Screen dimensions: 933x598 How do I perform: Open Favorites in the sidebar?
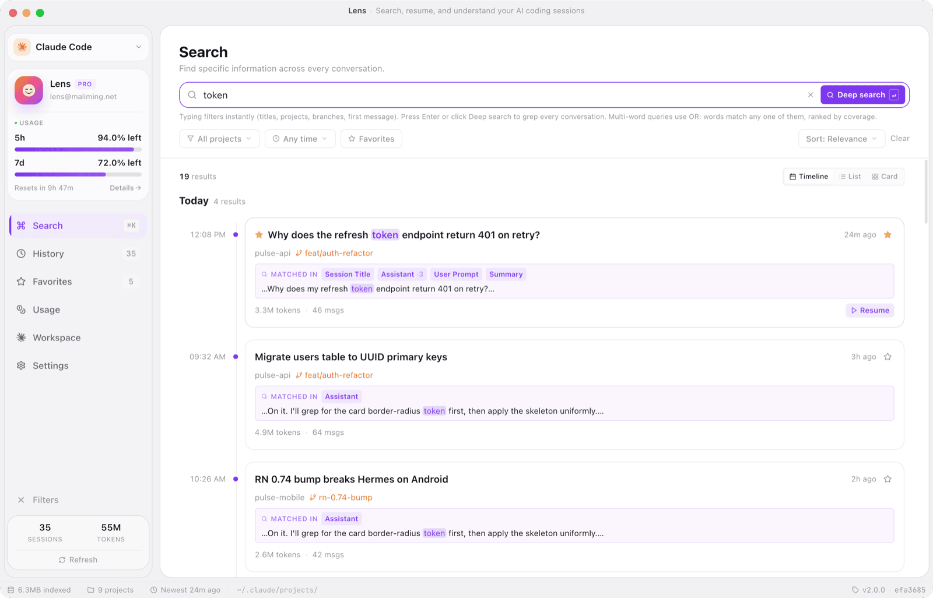point(78,282)
